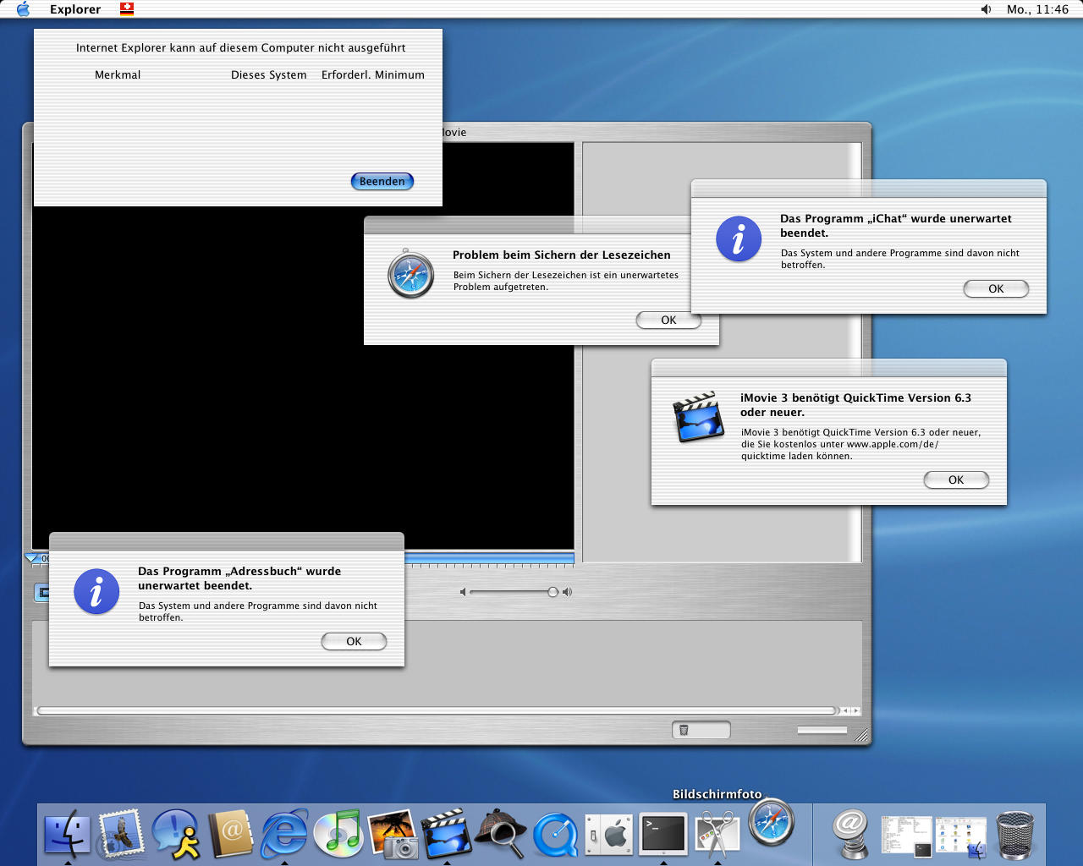Click OK in Adressbuch crash dialog
This screenshot has height=866, width=1083.
tap(354, 641)
